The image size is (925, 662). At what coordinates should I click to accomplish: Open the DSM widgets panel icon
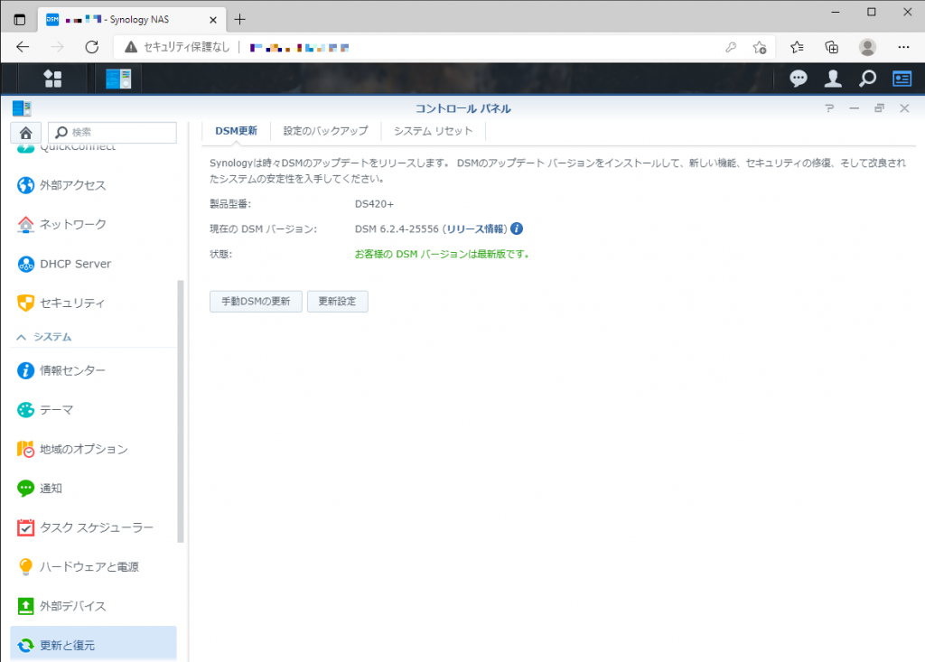point(902,79)
